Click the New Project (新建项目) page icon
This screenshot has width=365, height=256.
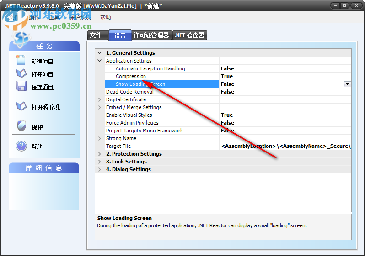pos(21,60)
